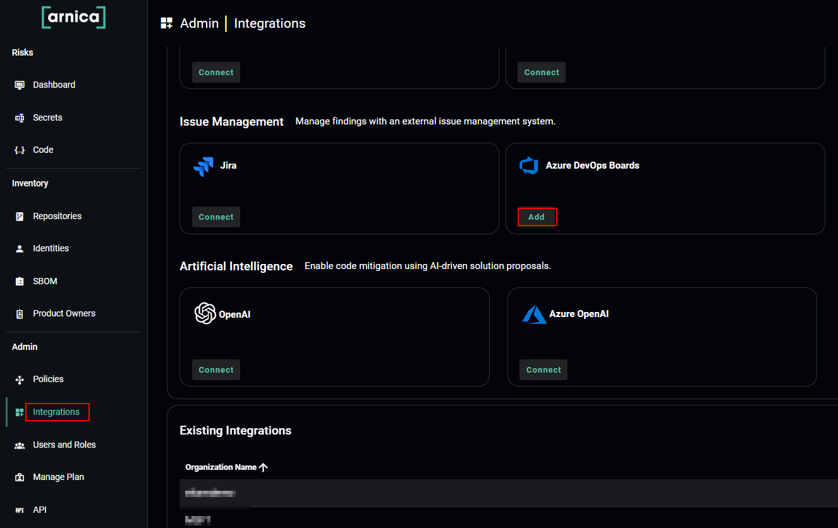This screenshot has height=528, width=838.
Task: Click the Secrets icon in sidebar
Action: (x=20, y=118)
